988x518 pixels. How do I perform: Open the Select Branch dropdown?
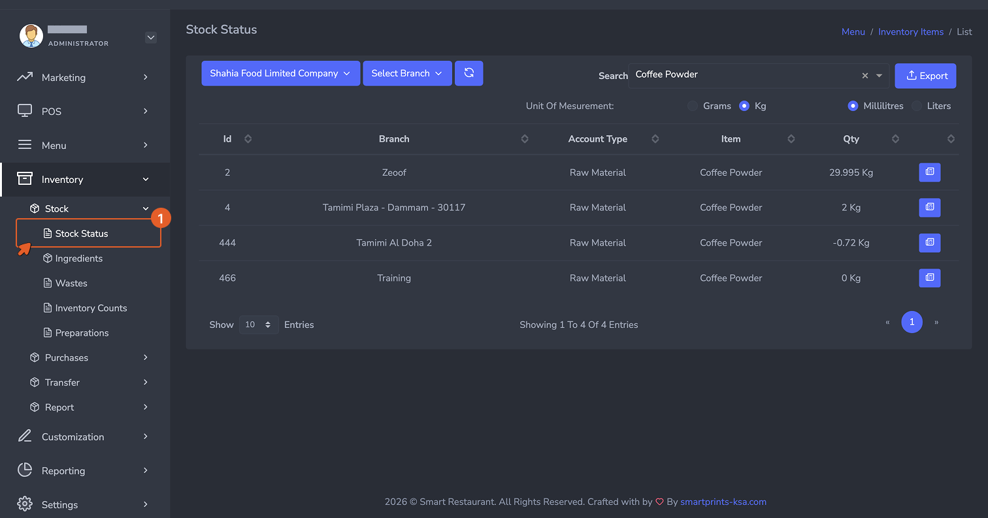(x=407, y=73)
